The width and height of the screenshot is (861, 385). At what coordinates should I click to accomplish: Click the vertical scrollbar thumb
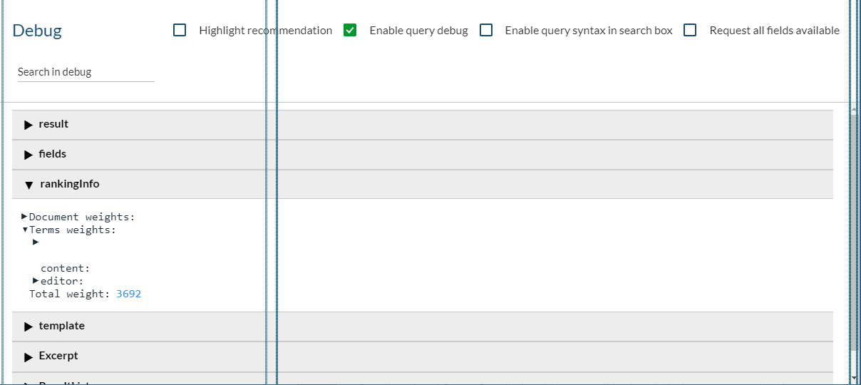[x=855, y=228]
